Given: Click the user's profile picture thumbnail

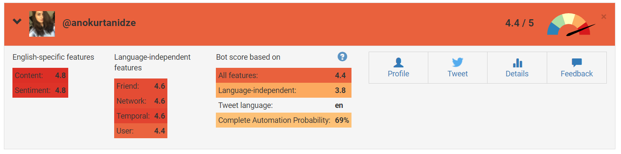Looking at the screenshot, I should pyautogui.click(x=42, y=23).
